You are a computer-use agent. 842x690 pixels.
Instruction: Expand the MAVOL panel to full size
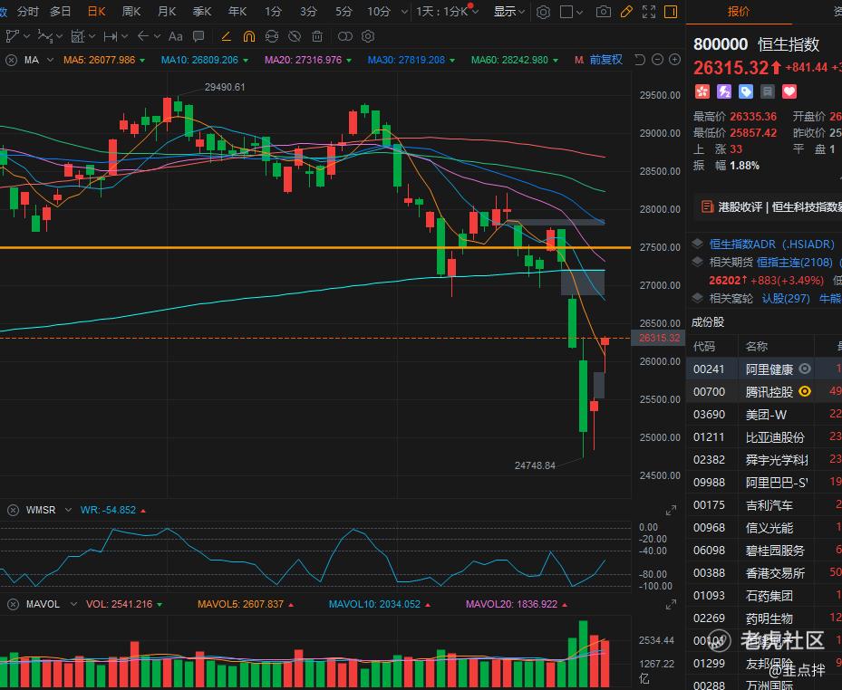pos(672,605)
